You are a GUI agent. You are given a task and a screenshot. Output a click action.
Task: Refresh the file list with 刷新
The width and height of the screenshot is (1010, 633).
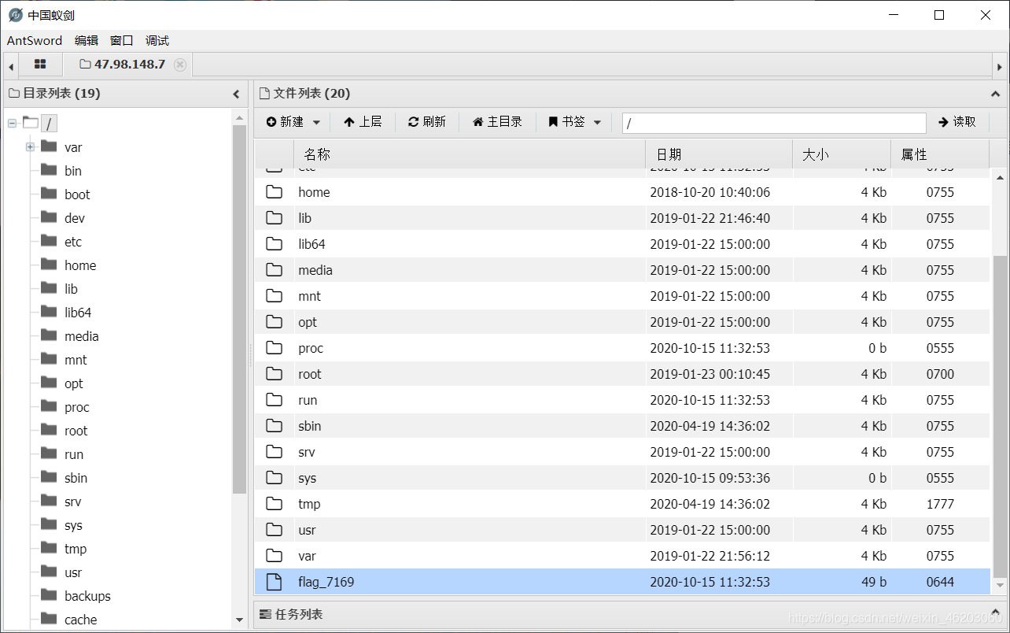click(x=426, y=122)
